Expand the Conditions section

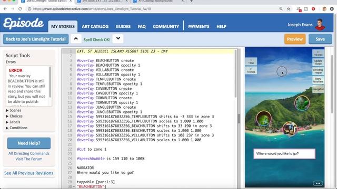click(x=16, y=128)
